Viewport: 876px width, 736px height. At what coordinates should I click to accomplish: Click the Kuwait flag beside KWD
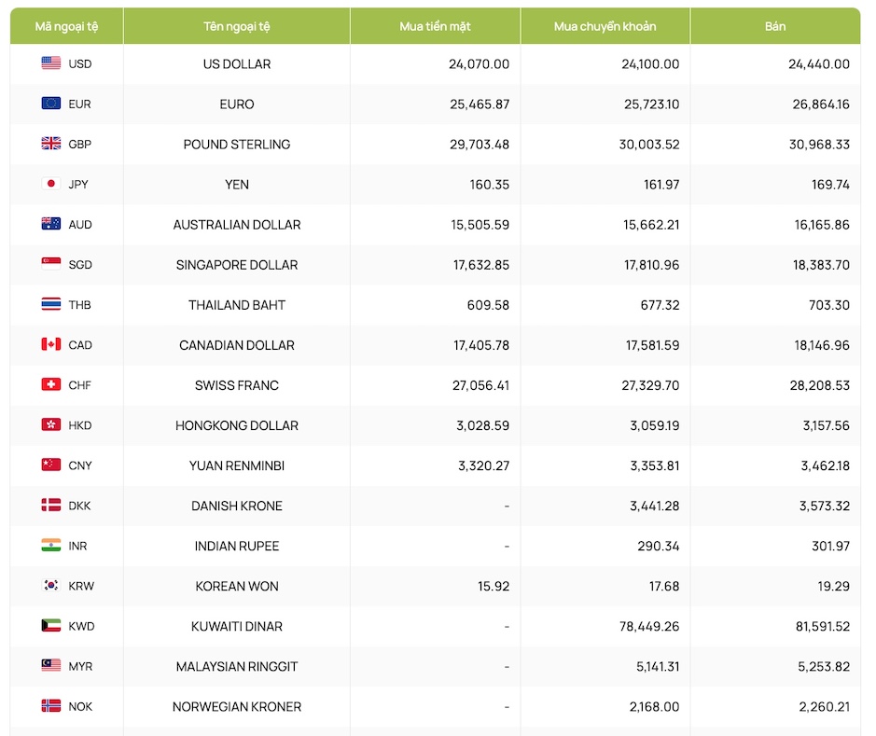point(51,626)
